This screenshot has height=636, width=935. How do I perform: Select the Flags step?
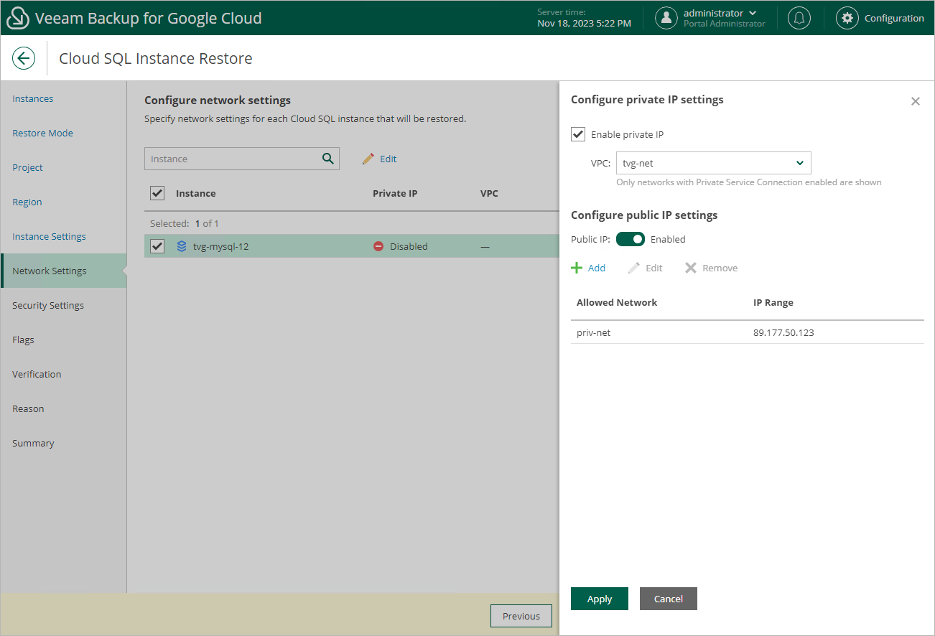click(x=23, y=340)
